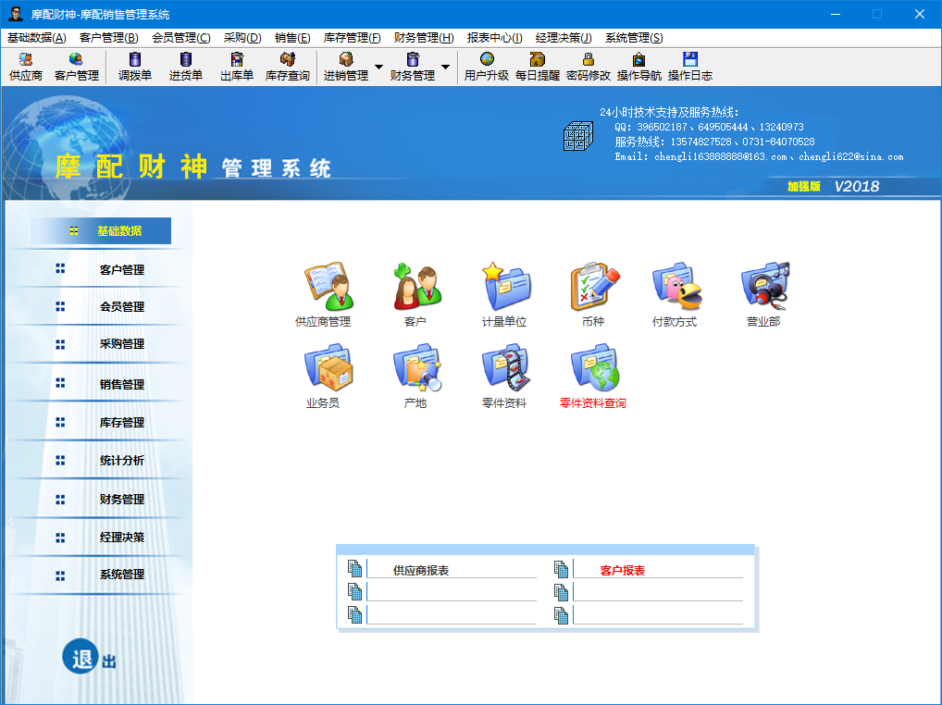Click the app icon in title bar
This screenshot has width=942, height=705.
coord(15,14)
